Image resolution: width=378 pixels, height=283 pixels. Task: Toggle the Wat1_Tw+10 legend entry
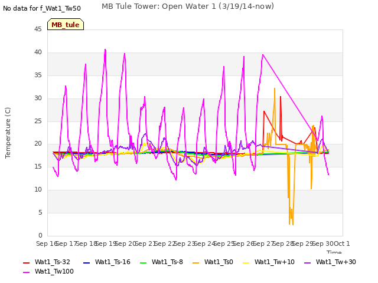(x=269, y=262)
